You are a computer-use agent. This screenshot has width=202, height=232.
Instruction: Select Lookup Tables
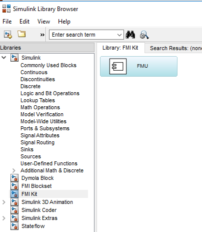[37, 100]
